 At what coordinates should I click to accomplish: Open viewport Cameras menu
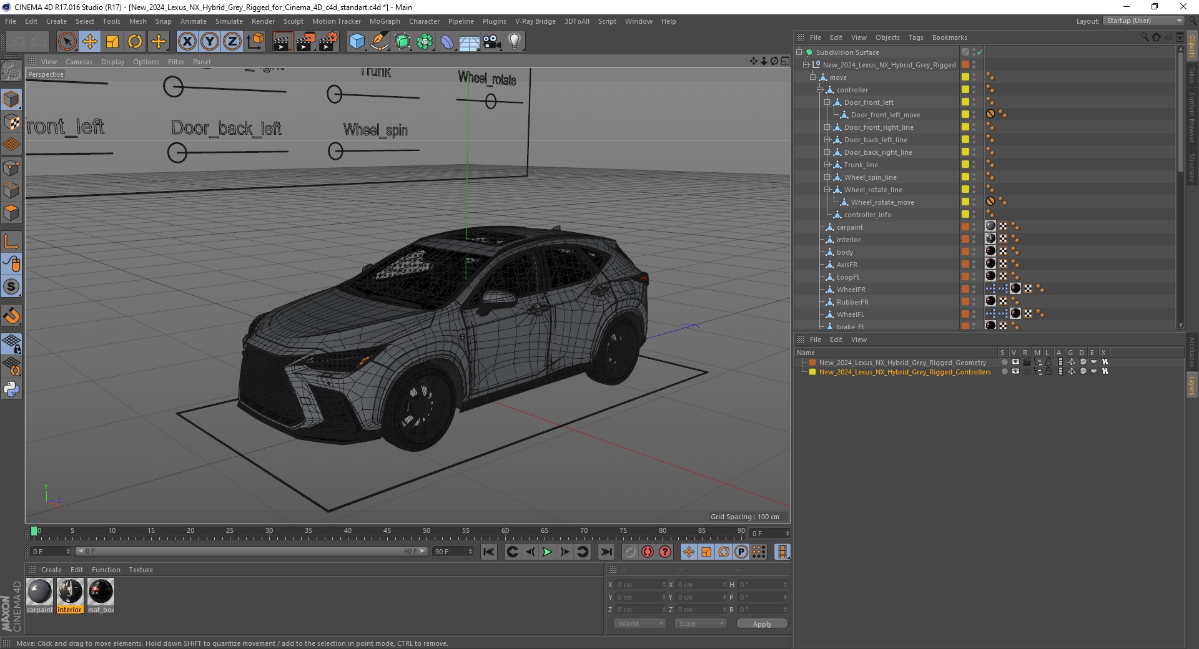tap(79, 62)
